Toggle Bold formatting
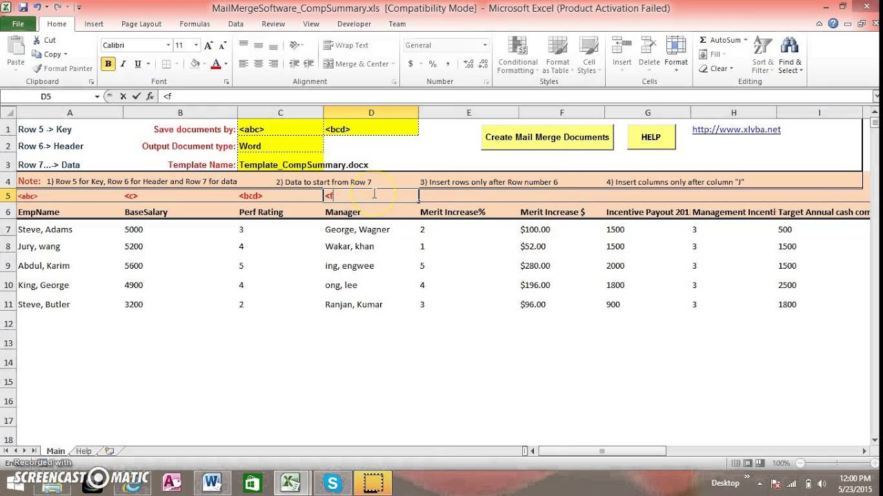Viewport: 883px width, 496px height. click(x=108, y=64)
